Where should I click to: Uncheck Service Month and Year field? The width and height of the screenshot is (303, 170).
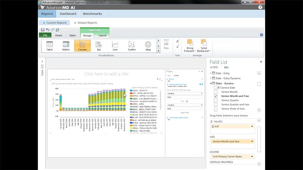[216, 96]
